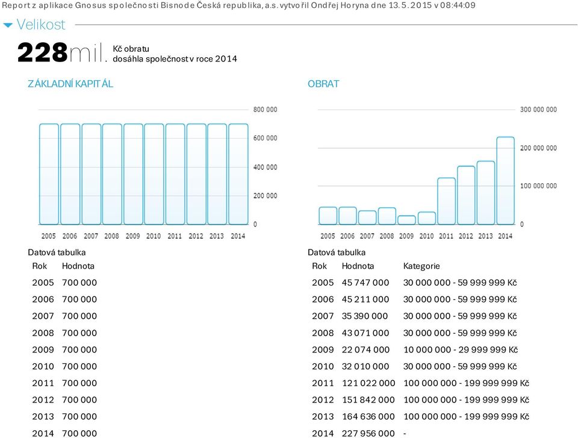This screenshot has height=438, width=578.
Task: Click the 2011 bar in OBRAT chart
Action: [446, 201]
